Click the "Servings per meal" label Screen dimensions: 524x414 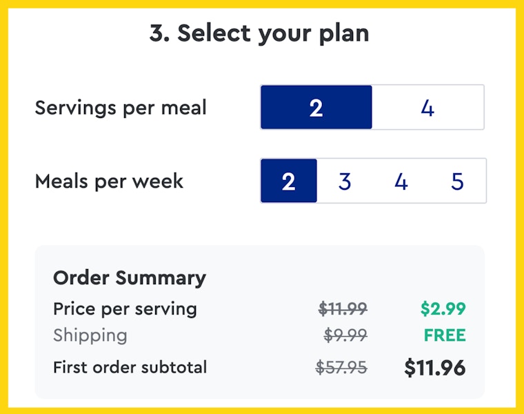(121, 108)
